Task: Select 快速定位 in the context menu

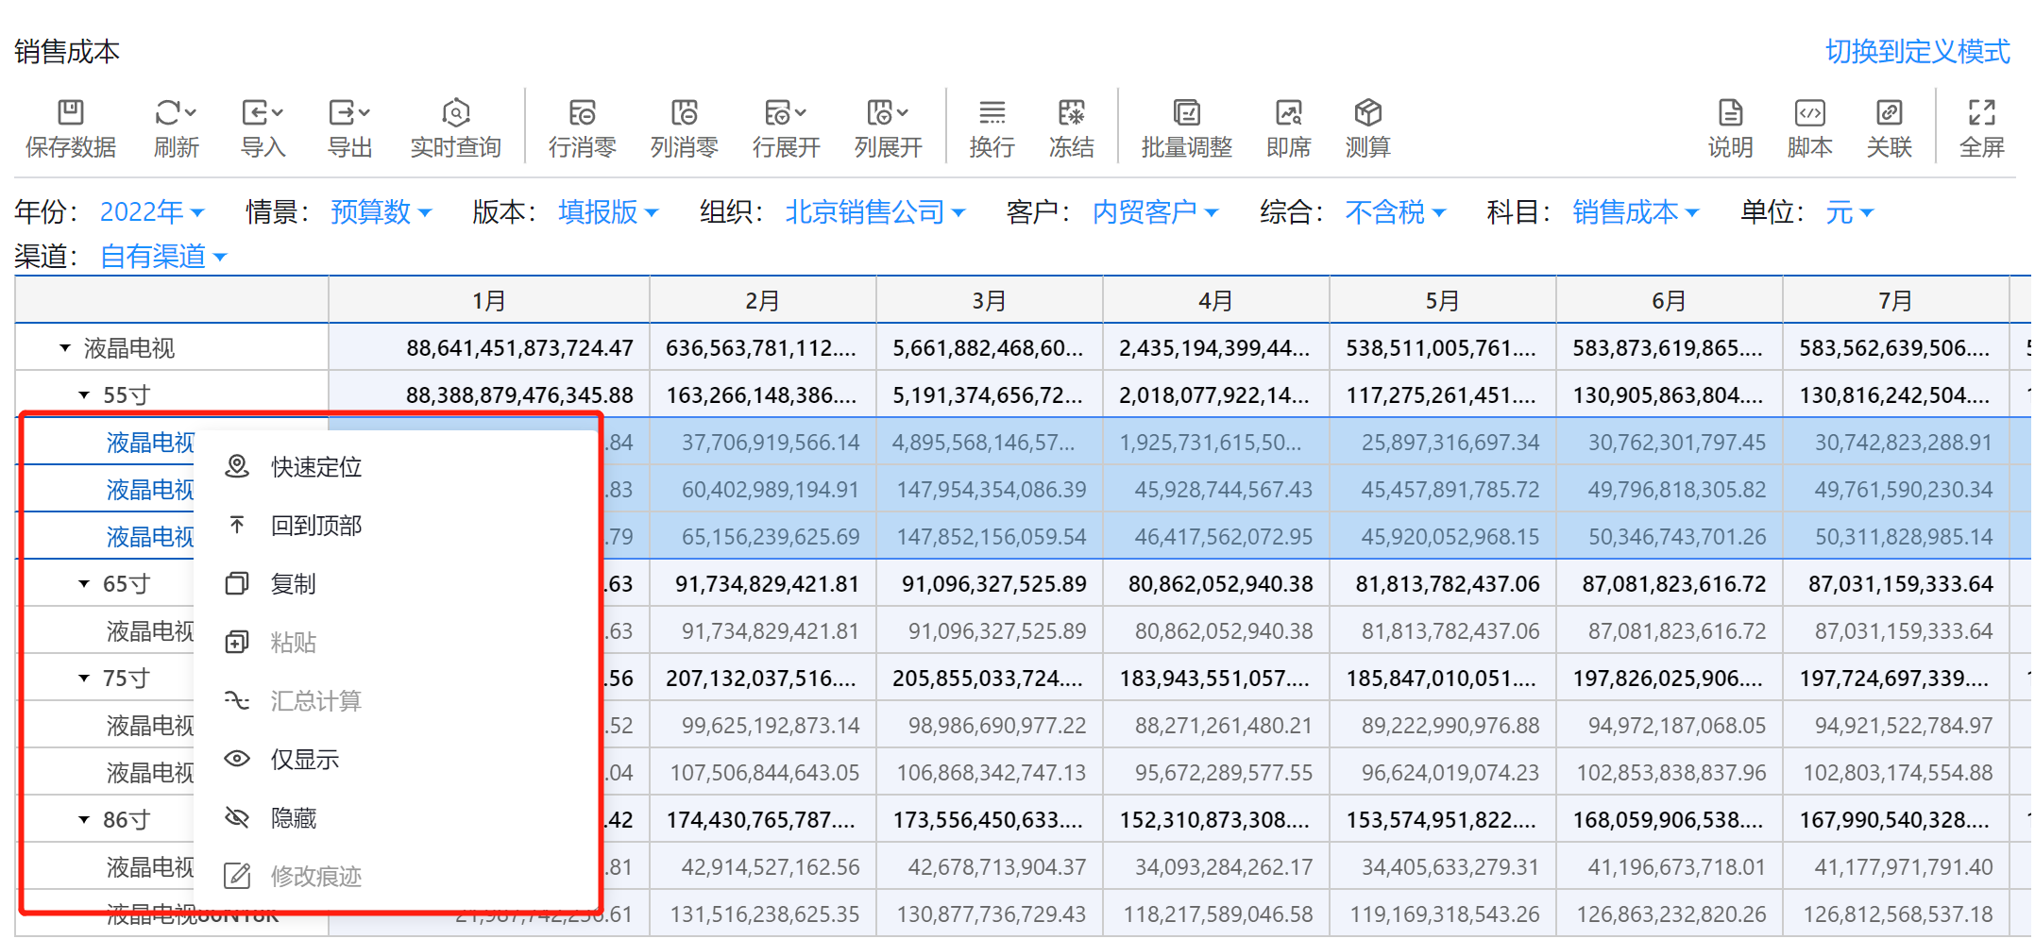Action: click(315, 467)
